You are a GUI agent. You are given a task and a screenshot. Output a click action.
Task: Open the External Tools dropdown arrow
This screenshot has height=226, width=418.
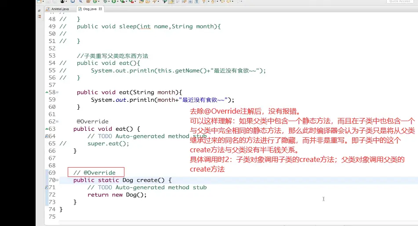pyautogui.click(x=135, y=2)
